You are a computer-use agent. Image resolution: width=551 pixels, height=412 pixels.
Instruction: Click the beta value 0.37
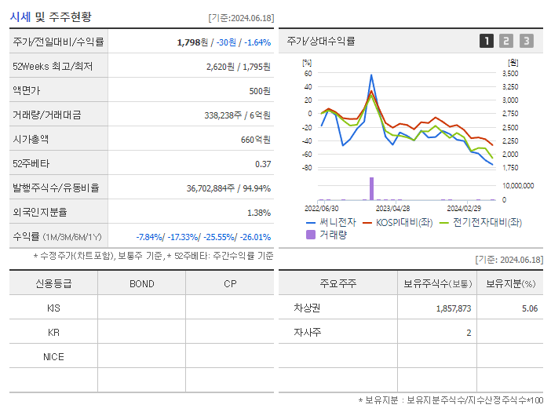[263, 164]
